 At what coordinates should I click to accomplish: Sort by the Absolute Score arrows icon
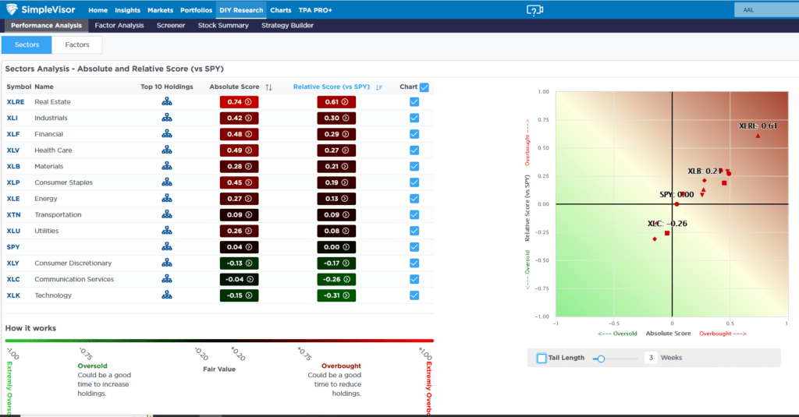tap(269, 87)
